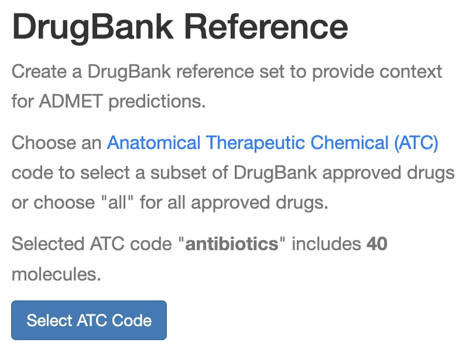Click the DrugBank Reference heading

[x=180, y=27]
